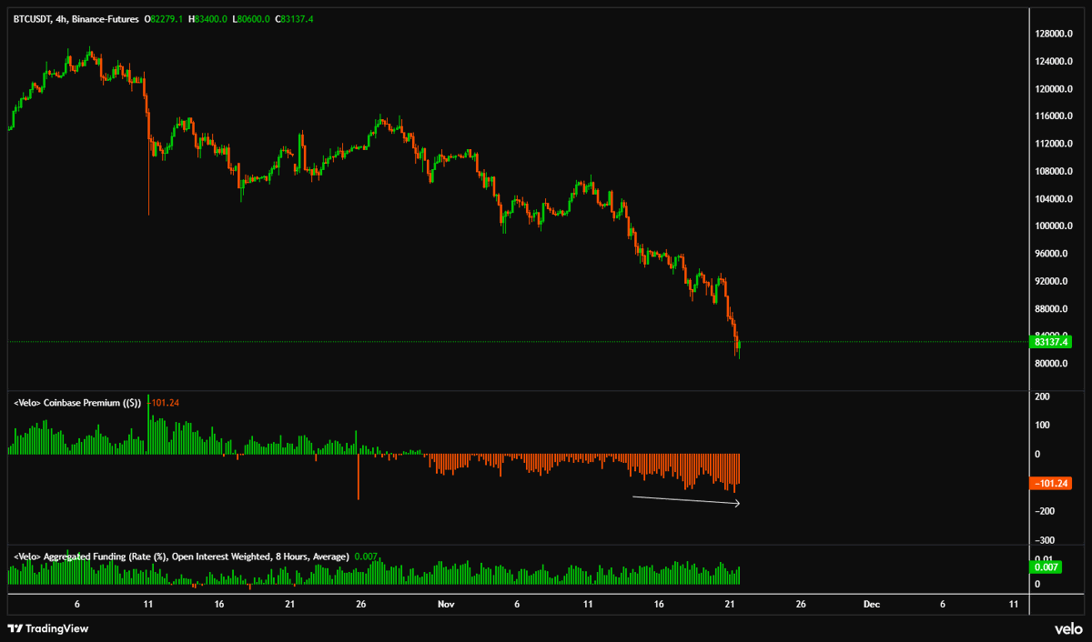The width and height of the screenshot is (1092, 642).
Task: Click the orange -101.24 value tag
Action: pyautogui.click(x=1048, y=483)
